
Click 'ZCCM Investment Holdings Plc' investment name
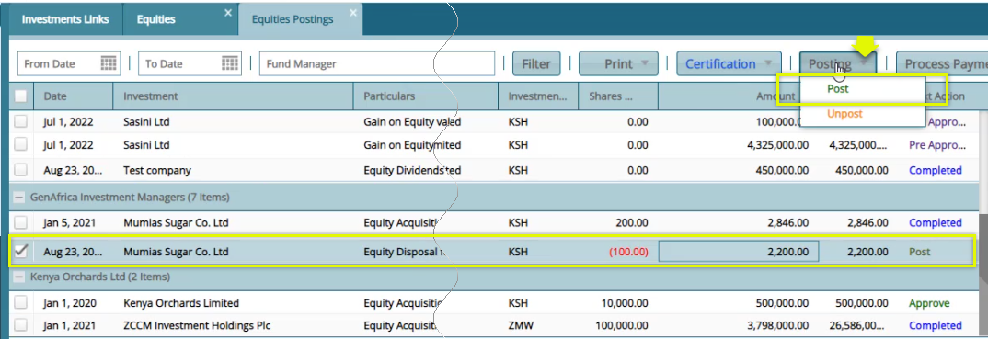point(197,325)
